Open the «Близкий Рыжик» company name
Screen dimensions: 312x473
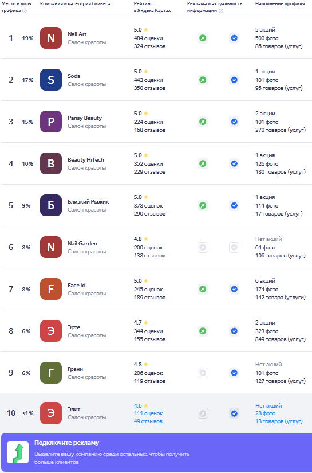(x=88, y=201)
